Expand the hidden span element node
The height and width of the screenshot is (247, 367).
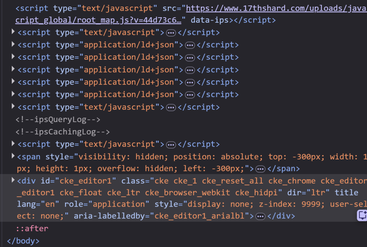tap(13, 156)
